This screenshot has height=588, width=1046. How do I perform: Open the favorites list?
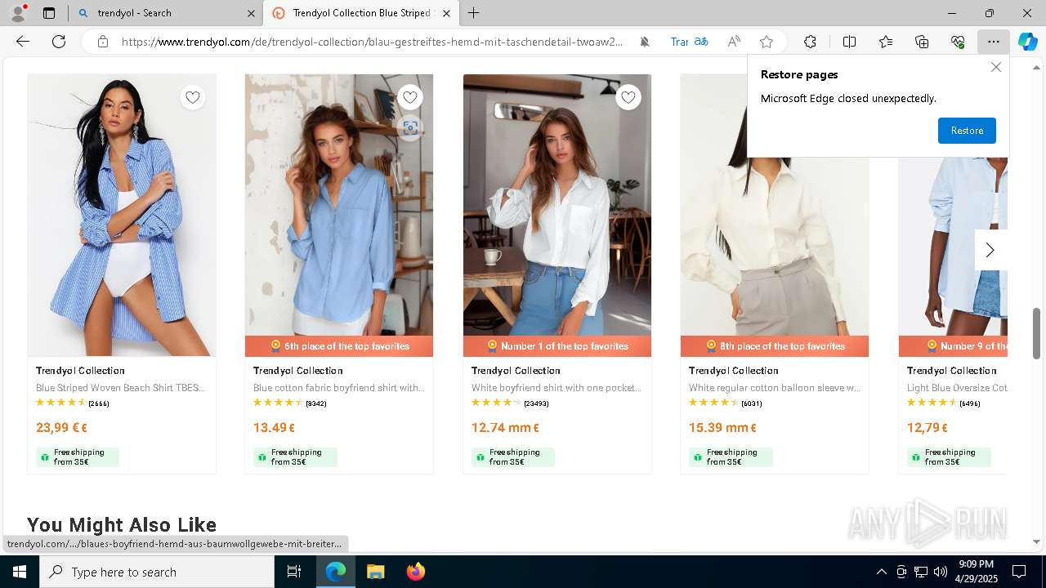coord(886,42)
